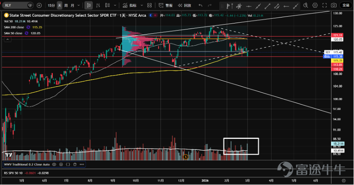This screenshot has height=185, width=354.
Task: Click the SMA 50 close legend
Action: pyautogui.click(x=22, y=33)
